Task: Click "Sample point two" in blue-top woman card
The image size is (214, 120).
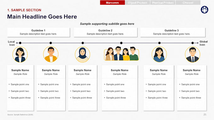Action: [157, 91]
